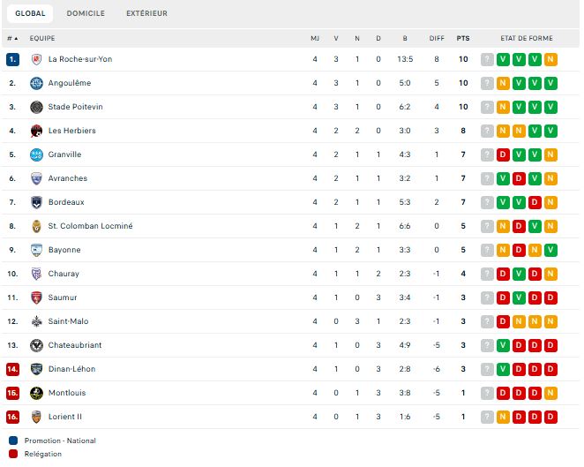Viewport: 584px width, 467px height.
Task: Click Bayonne's last green V form badge
Action: coord(550,250)
